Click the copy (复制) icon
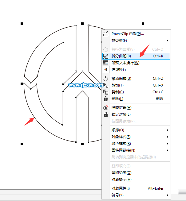Image resolution: width=186 pixels, height=201 pixels. [x=106, y=92]
